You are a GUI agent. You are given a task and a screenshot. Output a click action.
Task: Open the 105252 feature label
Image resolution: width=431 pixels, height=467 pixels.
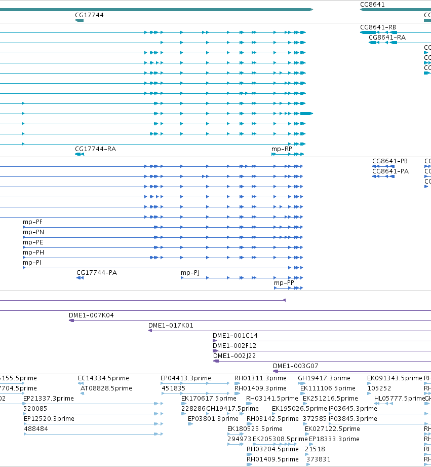pyautogui.click(x=379, y=388)
